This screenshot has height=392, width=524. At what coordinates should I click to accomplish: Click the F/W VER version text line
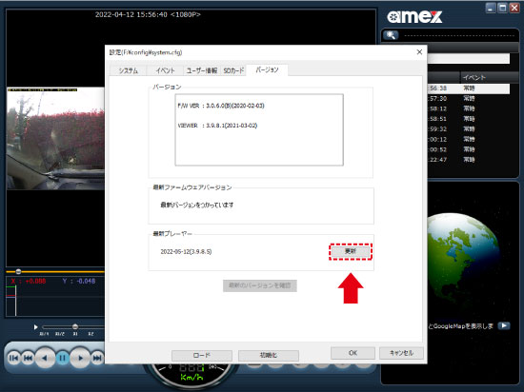[221, 106]
